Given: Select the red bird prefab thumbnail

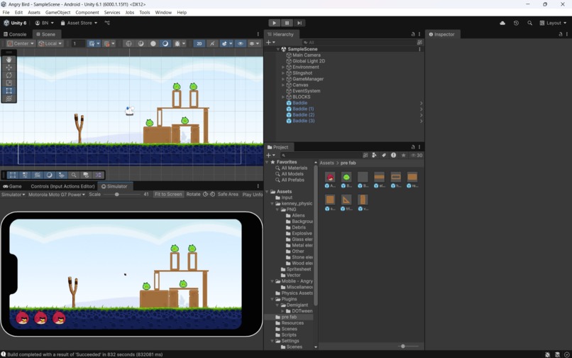Looking at the screenshot, I should click(x=330, y=177).
